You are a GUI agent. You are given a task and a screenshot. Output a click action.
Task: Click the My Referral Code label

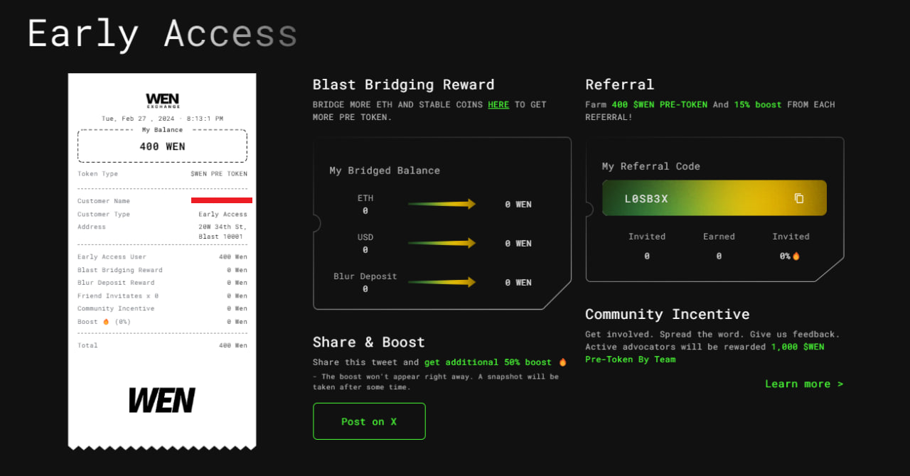point(651,166)
